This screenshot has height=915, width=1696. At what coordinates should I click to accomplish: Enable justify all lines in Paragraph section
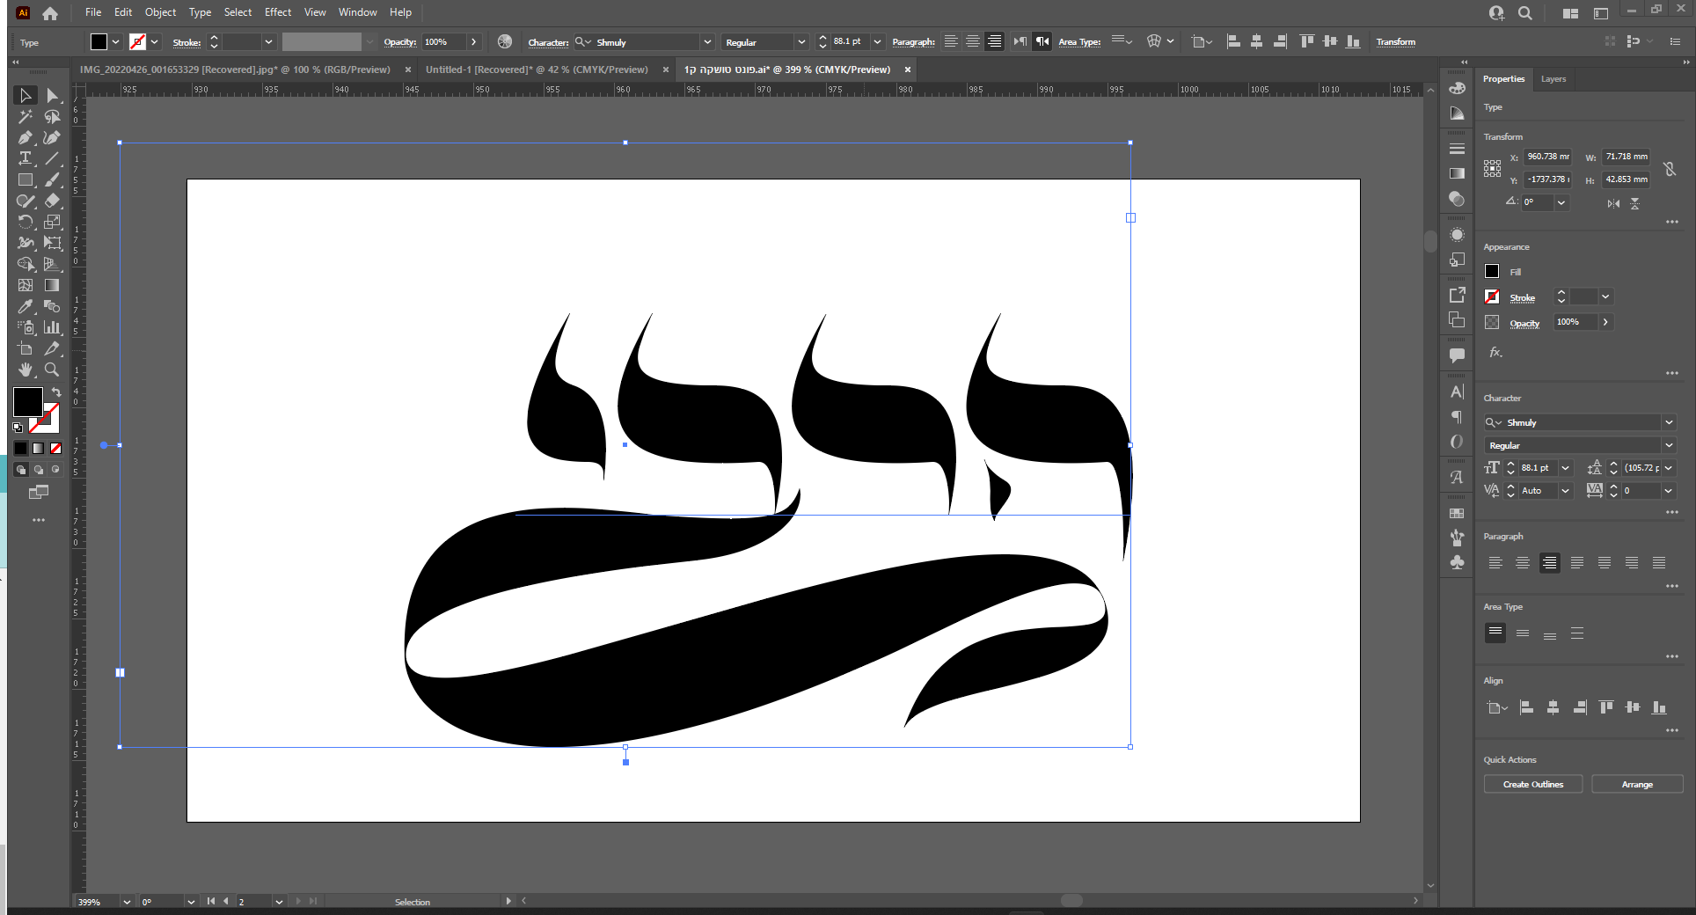tap(1659, 563)
